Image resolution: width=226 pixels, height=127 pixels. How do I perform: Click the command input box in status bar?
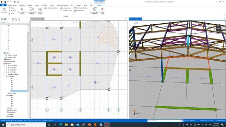click(x=165, y=121)
